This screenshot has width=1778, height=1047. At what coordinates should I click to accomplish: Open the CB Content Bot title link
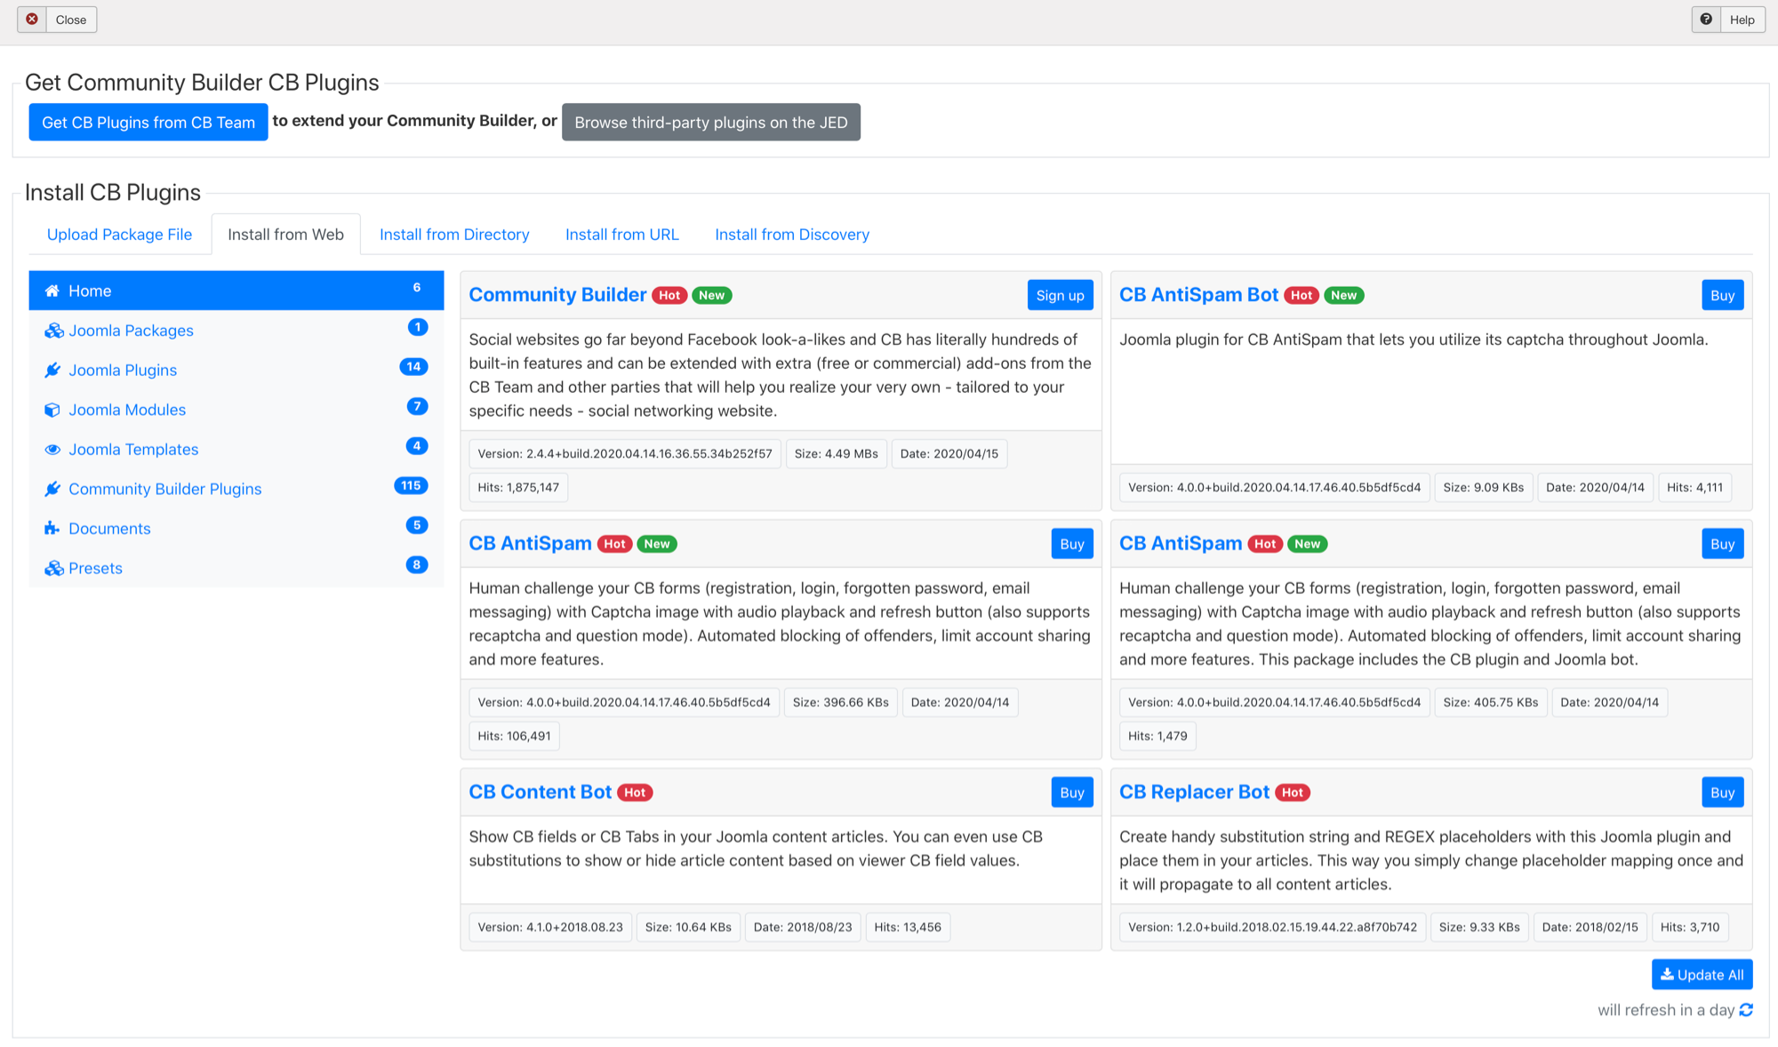540,792
